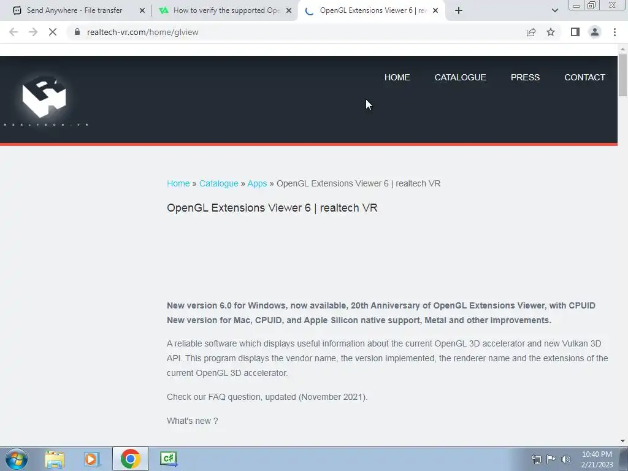Image resolution: width=628 pixels, height=471 pixels.
Task: Open the taskbar clock and date
Action: (x=597, y=459)
